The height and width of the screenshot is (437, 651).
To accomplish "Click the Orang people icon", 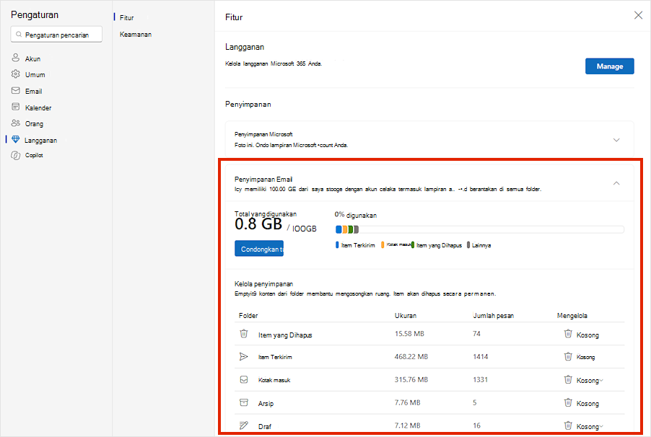I will [x=15, y=123].
